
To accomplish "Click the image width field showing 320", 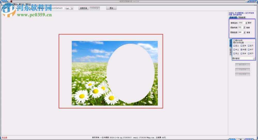I will 240,27.
